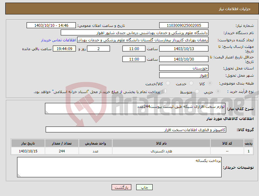Click the جزئیات اطلاعات نیاز header title
Screen dimensions: 259x196
tap(235, 9)
